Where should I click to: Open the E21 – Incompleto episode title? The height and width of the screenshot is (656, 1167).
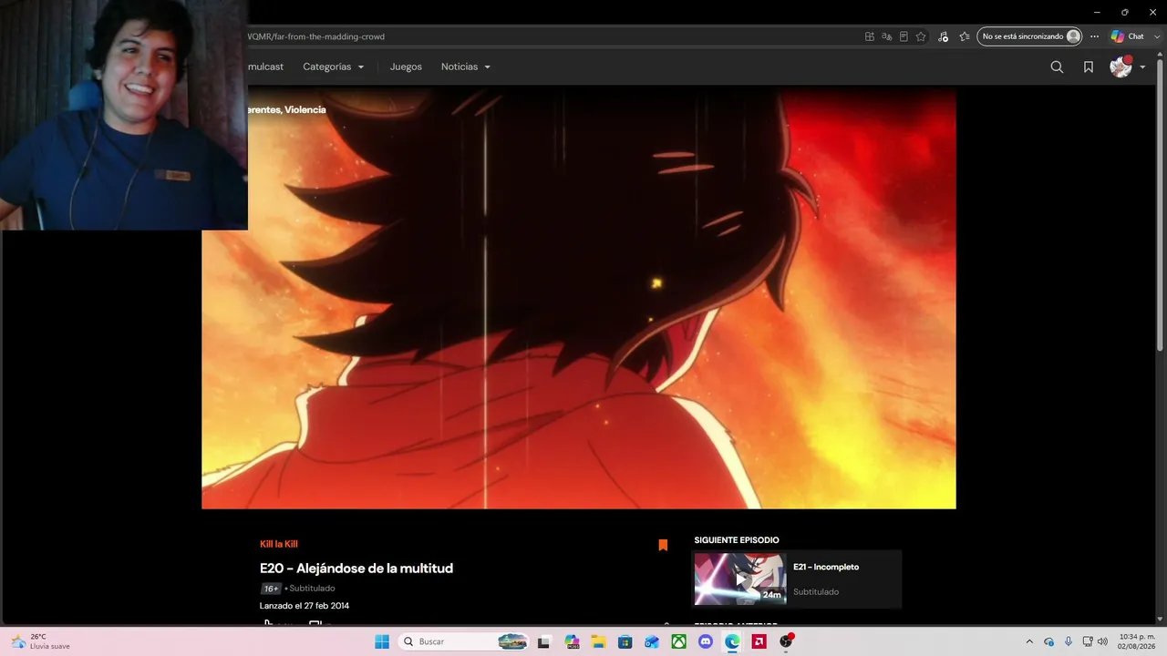tap(826, 567)
